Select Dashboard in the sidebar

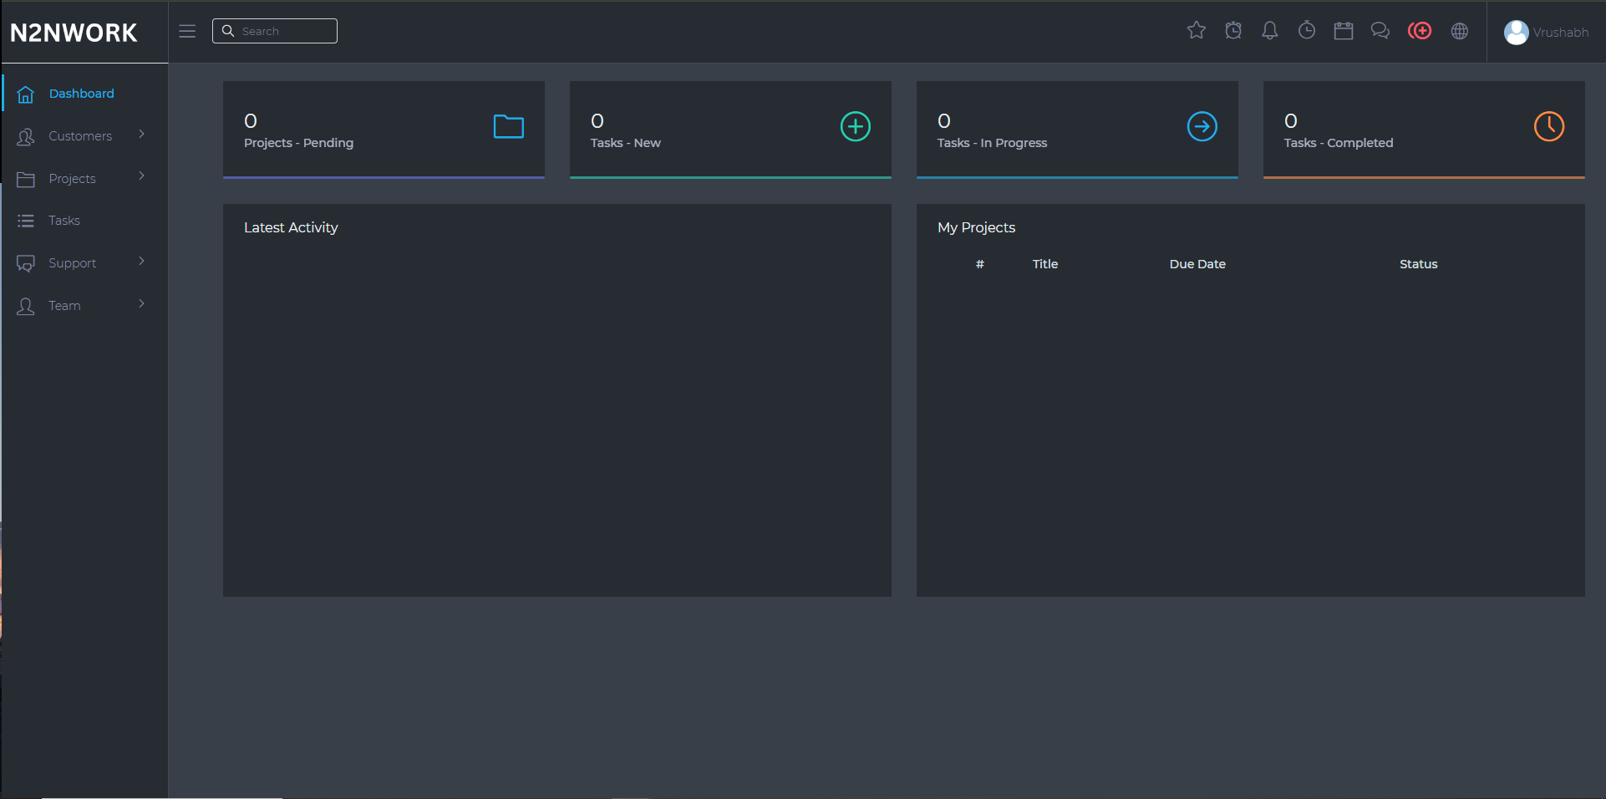(x=81, y=94)
